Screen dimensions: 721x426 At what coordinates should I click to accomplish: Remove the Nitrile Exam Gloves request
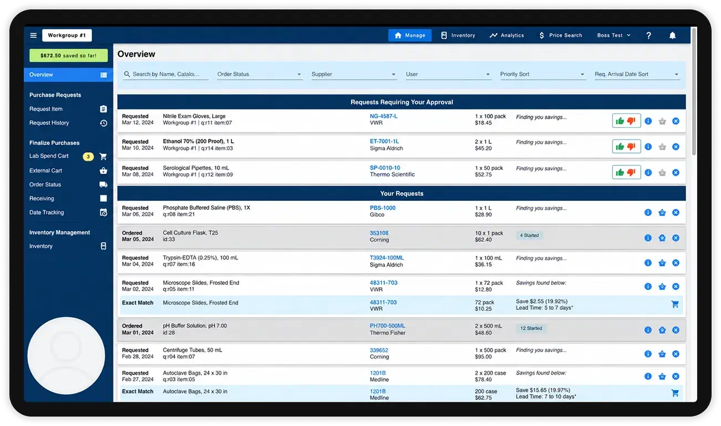coord(676,121)
